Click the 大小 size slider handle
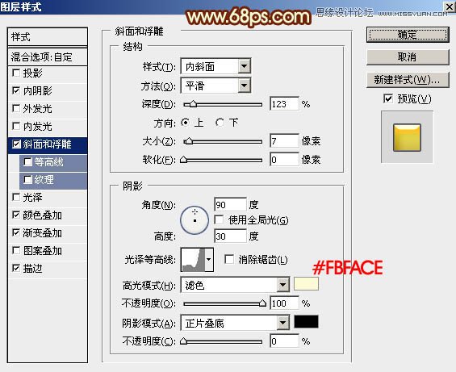456x372 pixels. pyautogui.click(x=189, y=141)
